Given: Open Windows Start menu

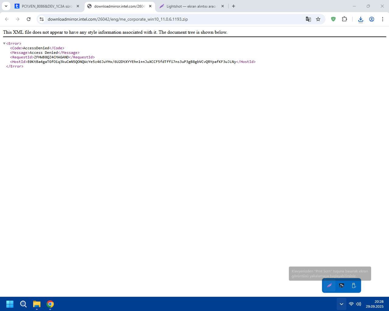Looking at the screenshot, I should click(10, 304).
